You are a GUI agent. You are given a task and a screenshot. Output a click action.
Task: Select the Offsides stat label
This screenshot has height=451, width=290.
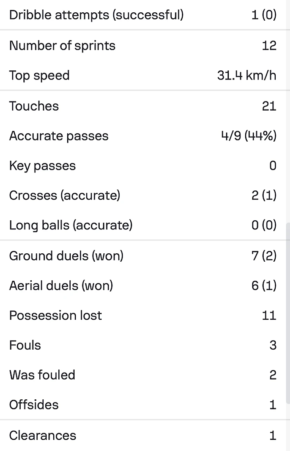[34, 405]
